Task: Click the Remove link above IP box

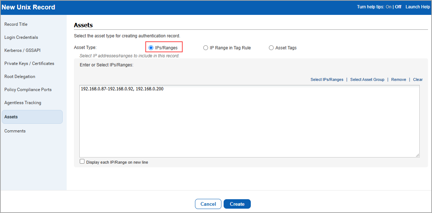Action: pos(398,79)
